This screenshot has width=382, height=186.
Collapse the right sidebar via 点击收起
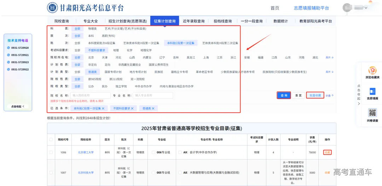click(x=359, y=95)
